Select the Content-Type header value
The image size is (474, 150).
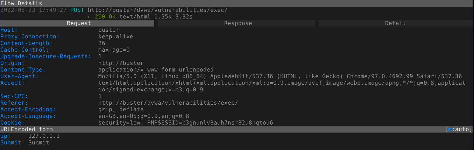156,70
